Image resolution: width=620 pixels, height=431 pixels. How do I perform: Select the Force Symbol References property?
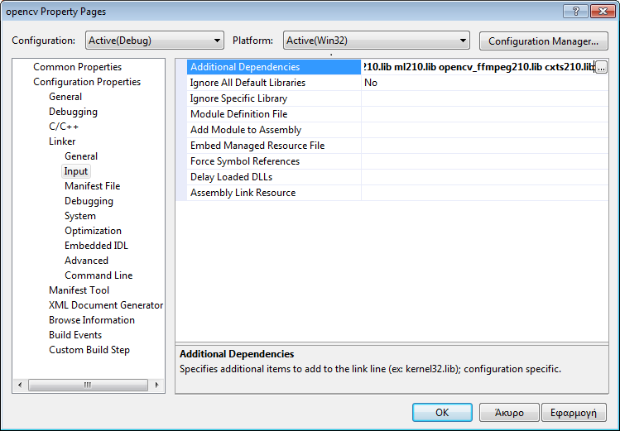click(274, 161)
